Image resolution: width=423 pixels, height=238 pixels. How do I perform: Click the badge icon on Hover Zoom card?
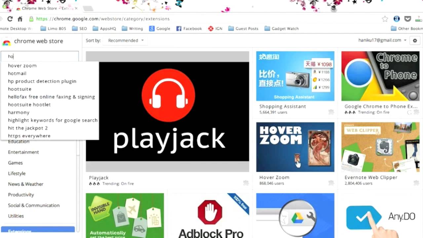pos(331,183)
